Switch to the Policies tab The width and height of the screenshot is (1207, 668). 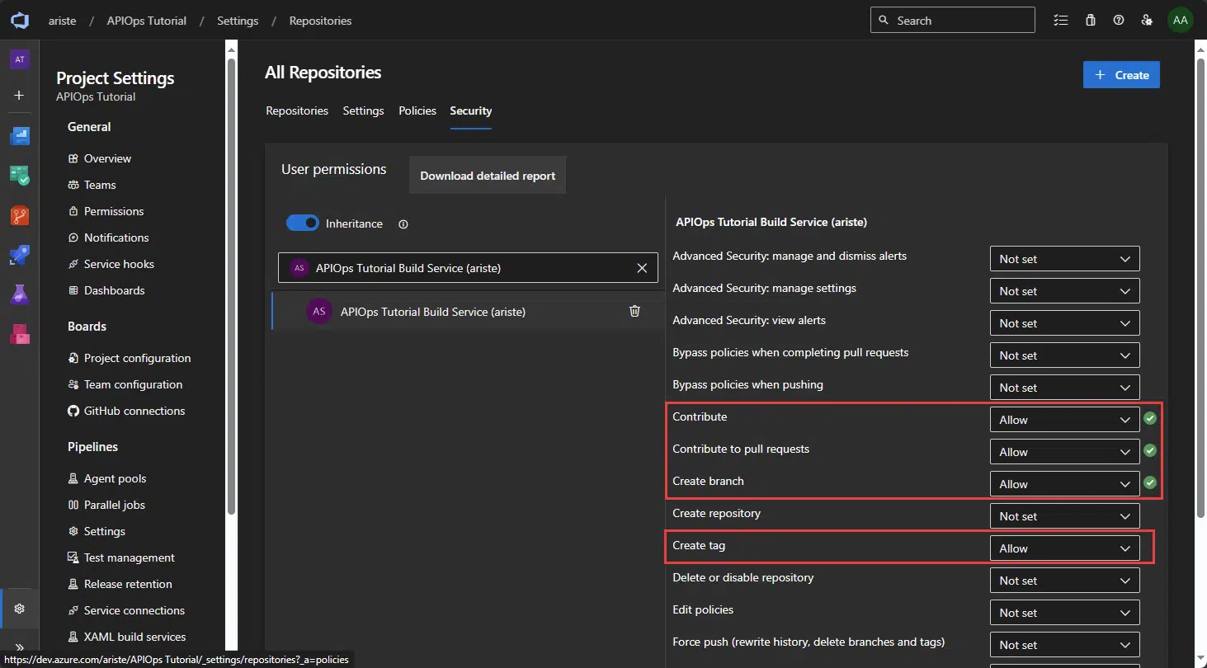pyautogui.click(x=417, y=111)
